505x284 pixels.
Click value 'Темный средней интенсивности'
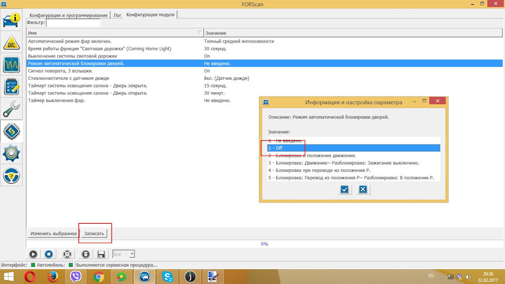(x=239, y=41)
